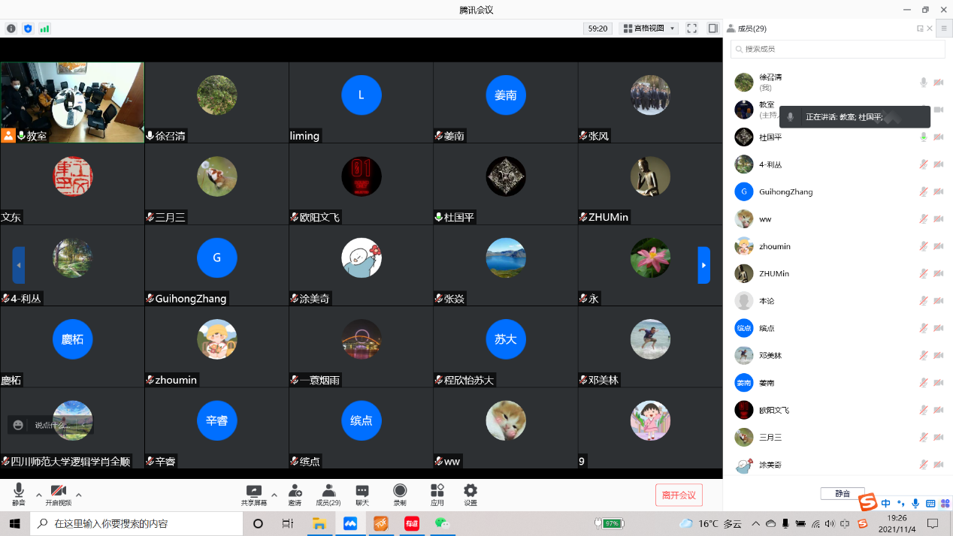Click the 离开会议 leave meeting button

pyautogui.click(x=679, y=495)
